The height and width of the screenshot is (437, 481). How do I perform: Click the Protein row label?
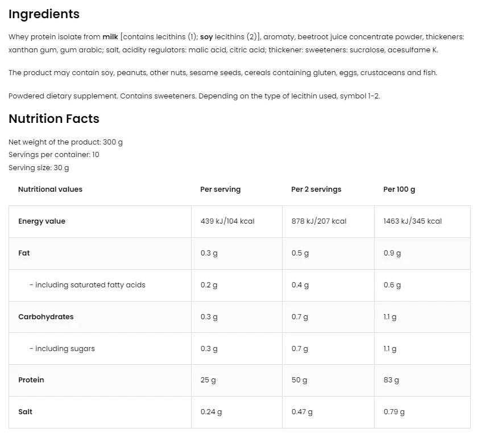(31, 380)
